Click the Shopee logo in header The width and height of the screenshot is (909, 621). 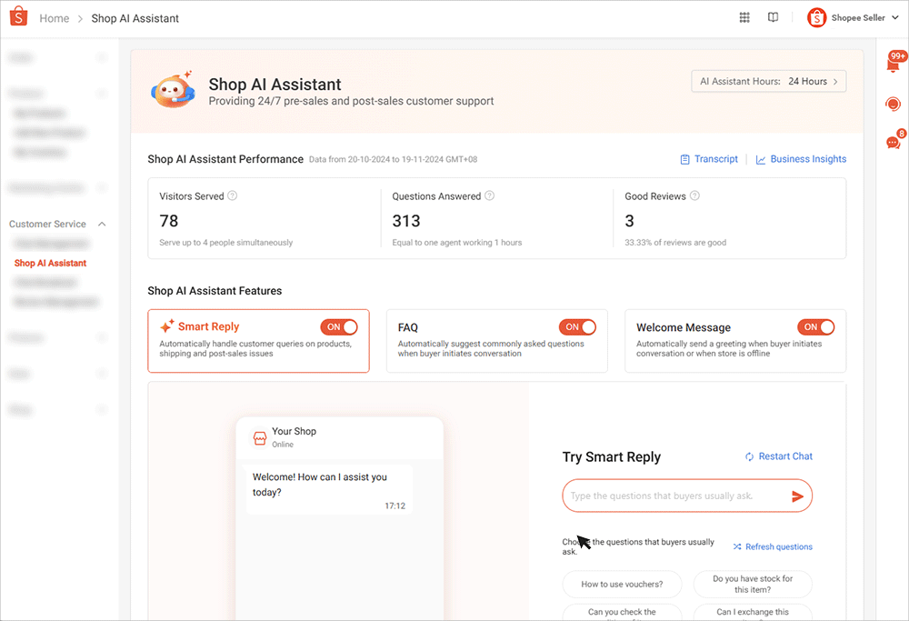tap(18, 16)
